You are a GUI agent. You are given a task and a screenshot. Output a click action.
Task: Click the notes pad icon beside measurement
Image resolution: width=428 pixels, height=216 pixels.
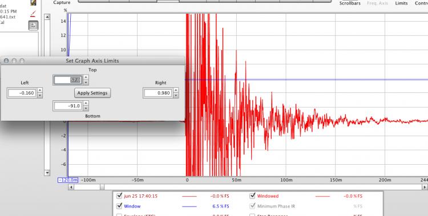[33, 3]
